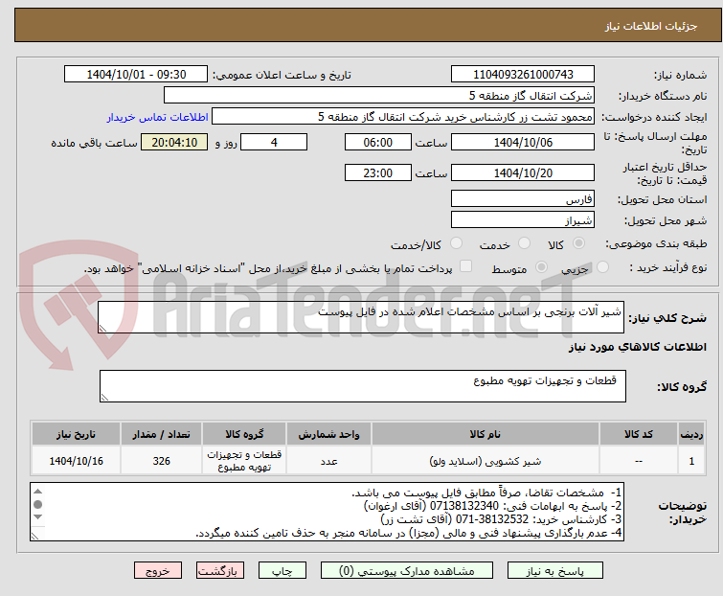Click the گروه کالا textarea
This screenshot has height=596, width=723.
(x=362, y=386)
